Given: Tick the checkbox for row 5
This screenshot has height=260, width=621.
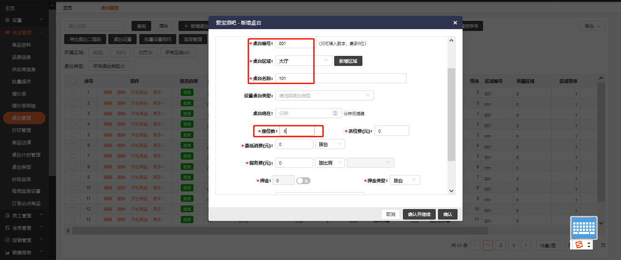Looking at the screenshot, I should [73, 135].
